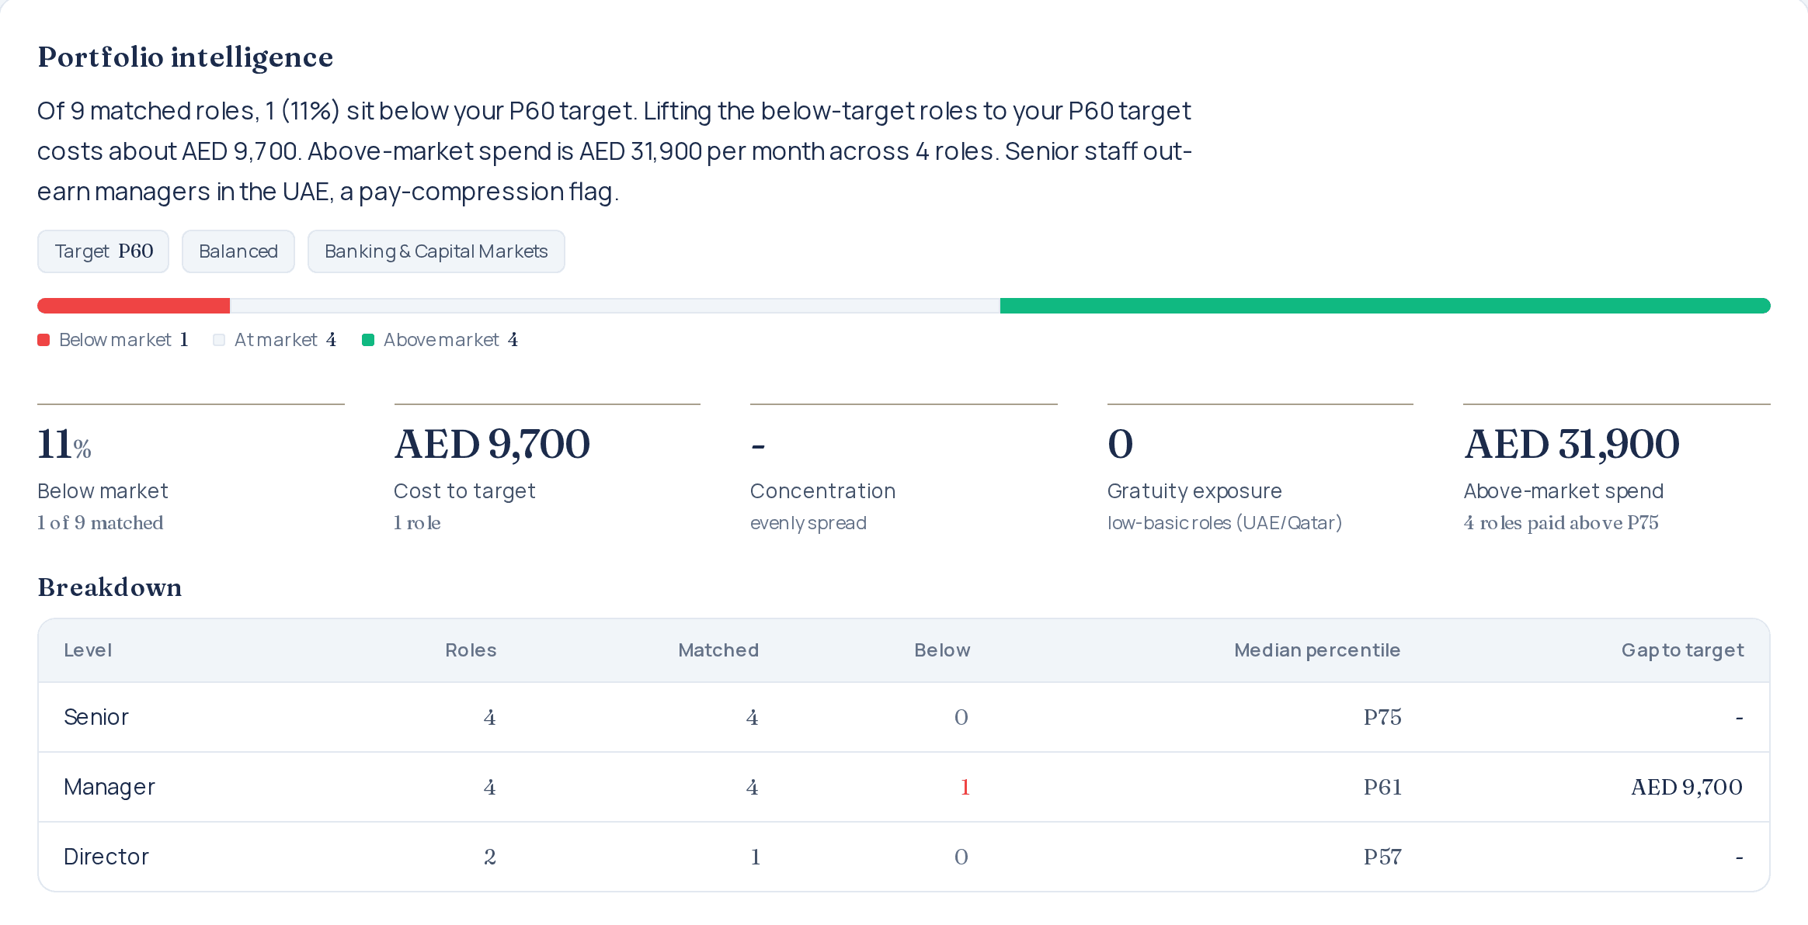Click the Level column header
Viewport: 1808px width, 925px height.
(x=88, y=650)
